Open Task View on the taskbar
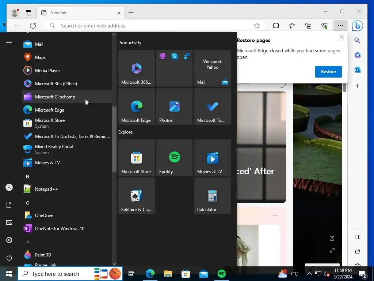The width and height of the screenshot is (374, 281). click(131, 274)
